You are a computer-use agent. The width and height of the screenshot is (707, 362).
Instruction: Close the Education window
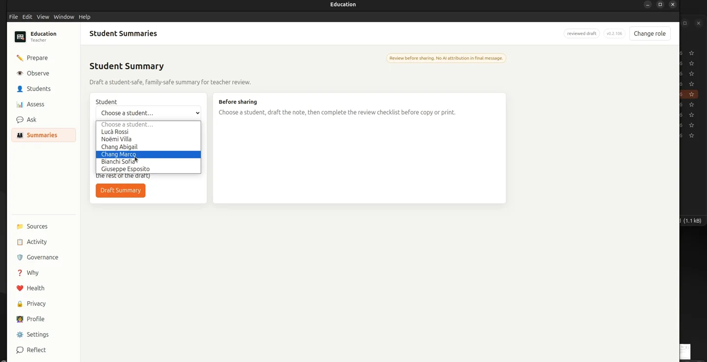point(673,4)
